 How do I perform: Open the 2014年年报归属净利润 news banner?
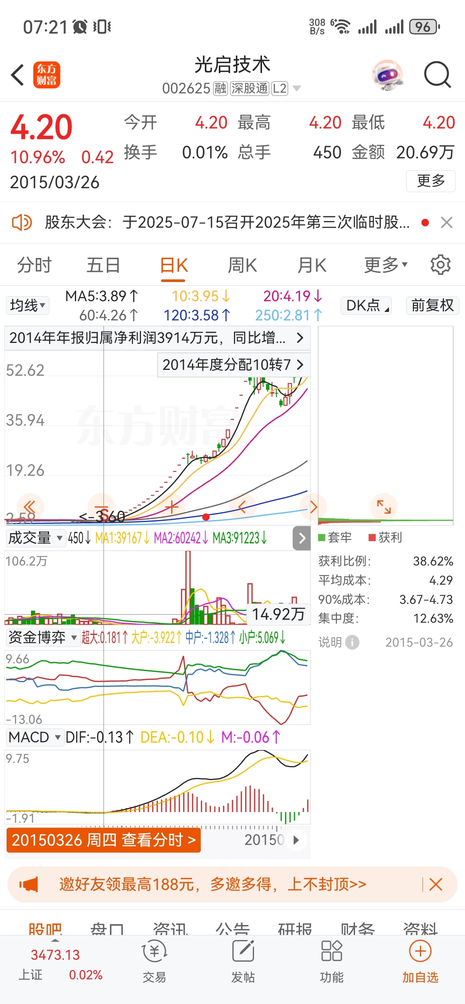point(158,338)
